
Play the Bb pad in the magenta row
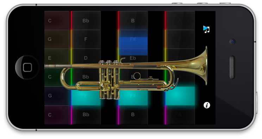[x=86, y=115]
